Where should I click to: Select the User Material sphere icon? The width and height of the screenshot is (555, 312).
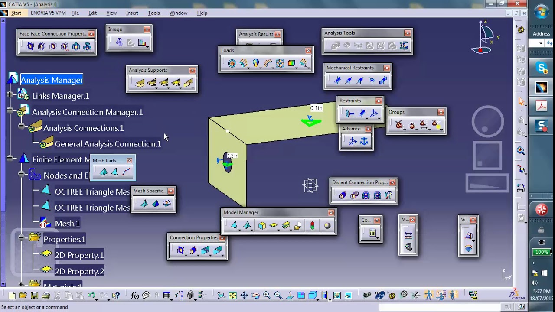(327, 225)
